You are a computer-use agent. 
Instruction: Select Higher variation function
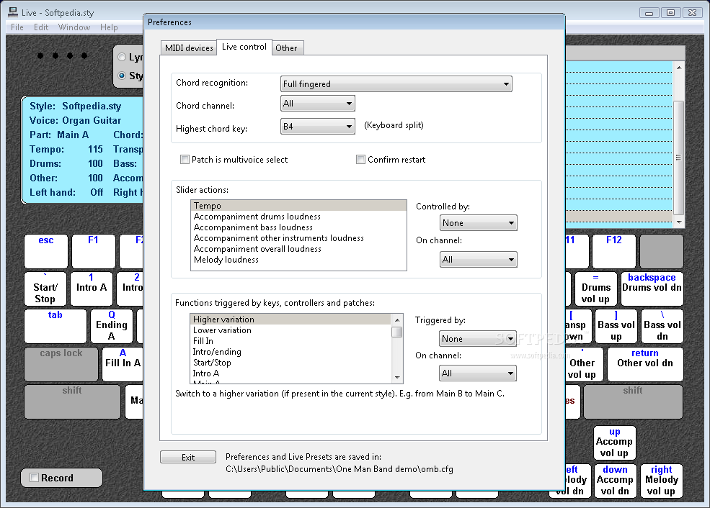click(290, 319)
